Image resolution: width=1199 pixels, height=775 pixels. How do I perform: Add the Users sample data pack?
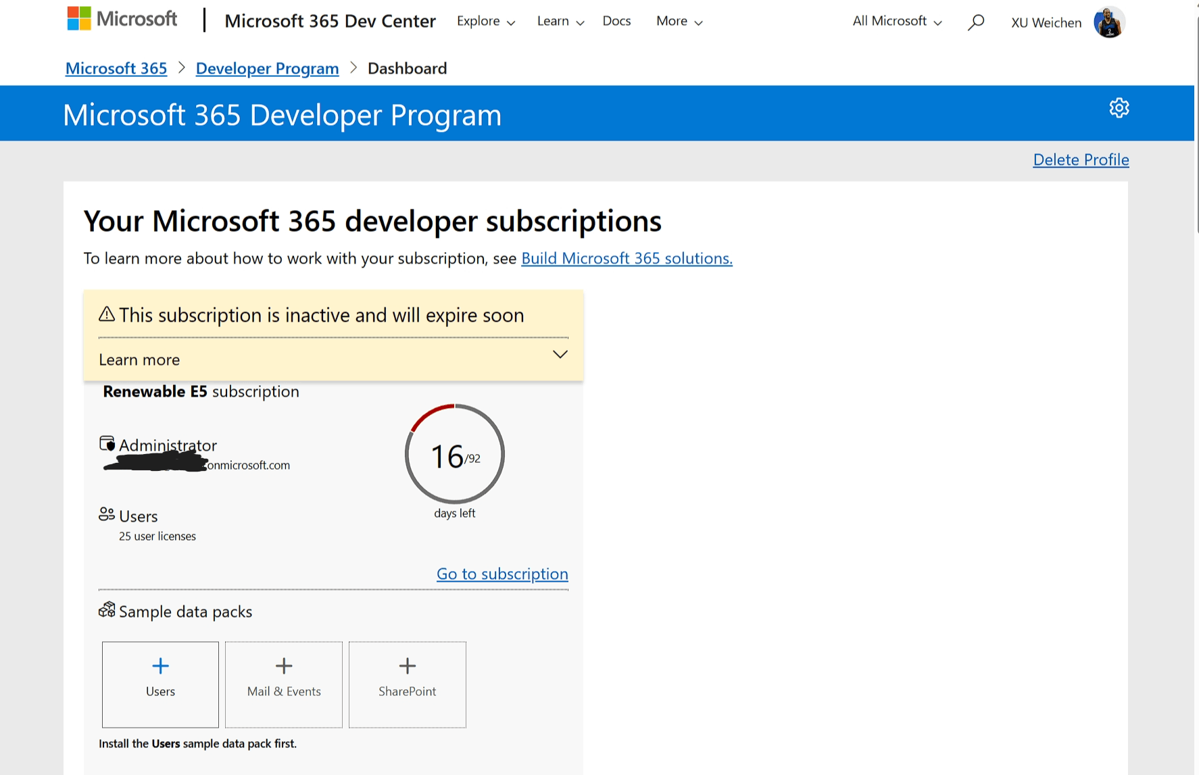[x=160, y=684]
